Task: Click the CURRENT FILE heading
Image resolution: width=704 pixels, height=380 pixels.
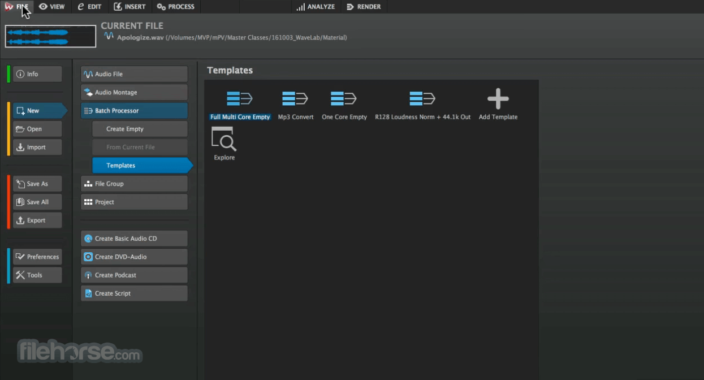Action: 132,25
